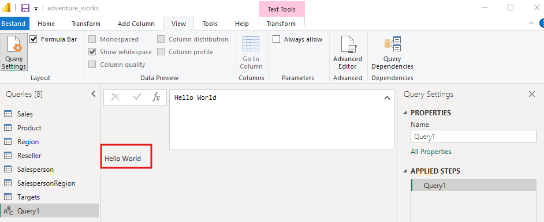Viewport: 544px width, 222px height.
Task: Switch to the Add Column tab
Action: (136, 24)
